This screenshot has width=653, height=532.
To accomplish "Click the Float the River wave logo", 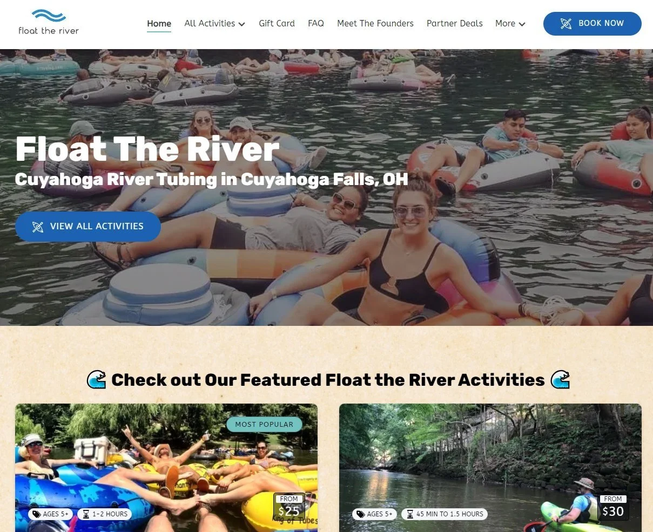I will point(49,23).
